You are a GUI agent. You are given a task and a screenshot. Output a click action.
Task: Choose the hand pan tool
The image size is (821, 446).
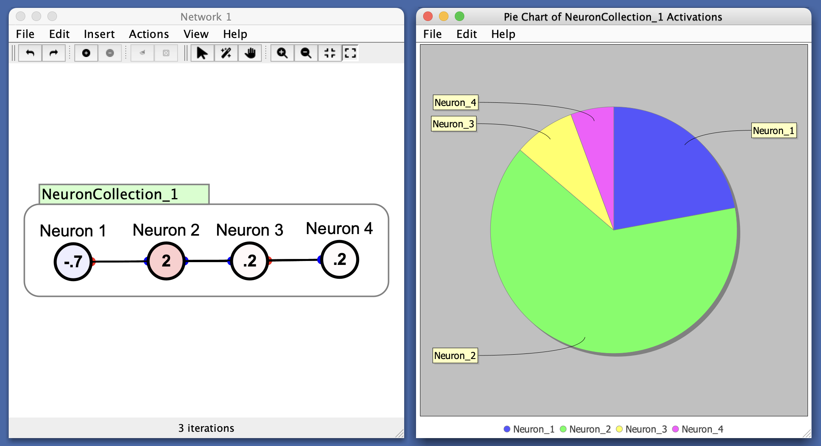(x=250, y=53)
